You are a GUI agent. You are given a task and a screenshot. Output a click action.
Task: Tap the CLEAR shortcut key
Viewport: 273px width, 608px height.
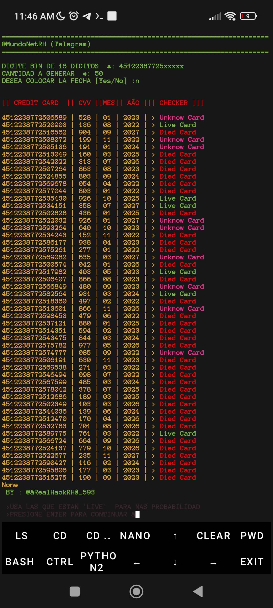[x=214, y=536]
